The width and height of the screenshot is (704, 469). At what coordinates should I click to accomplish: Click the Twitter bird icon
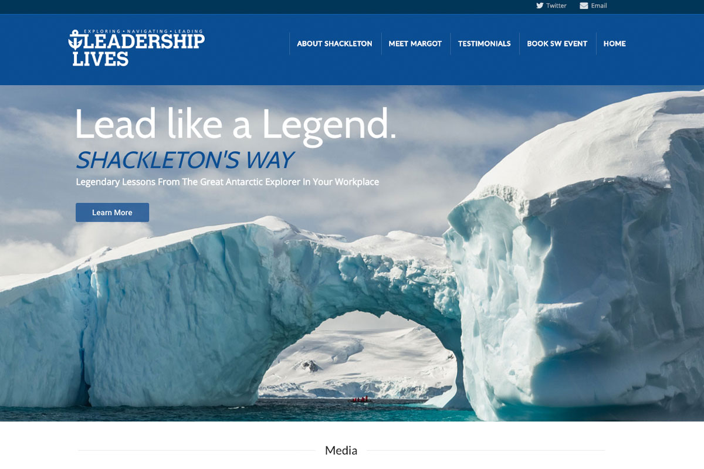pyautogui.click(x=540, y=5)
